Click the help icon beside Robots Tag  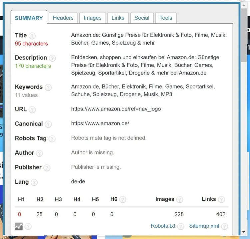52,139
